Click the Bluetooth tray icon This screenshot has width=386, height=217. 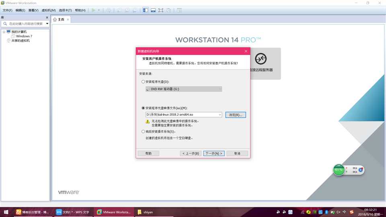coord(326,212)
